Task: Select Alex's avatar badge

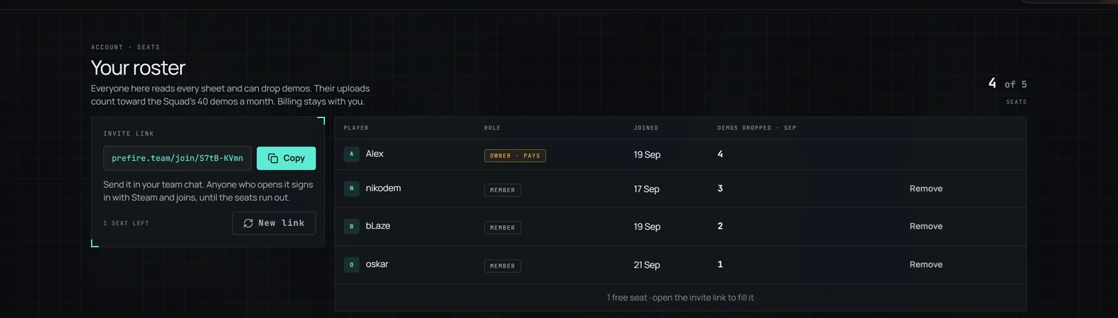Action: pyautogui.click(x=352, y=154)
